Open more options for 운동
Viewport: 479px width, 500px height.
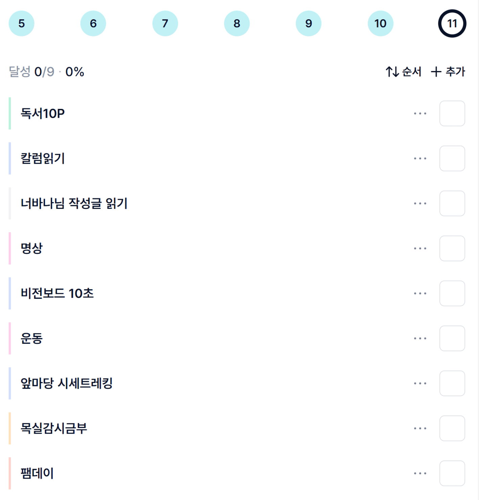click(x=420, y=338)
